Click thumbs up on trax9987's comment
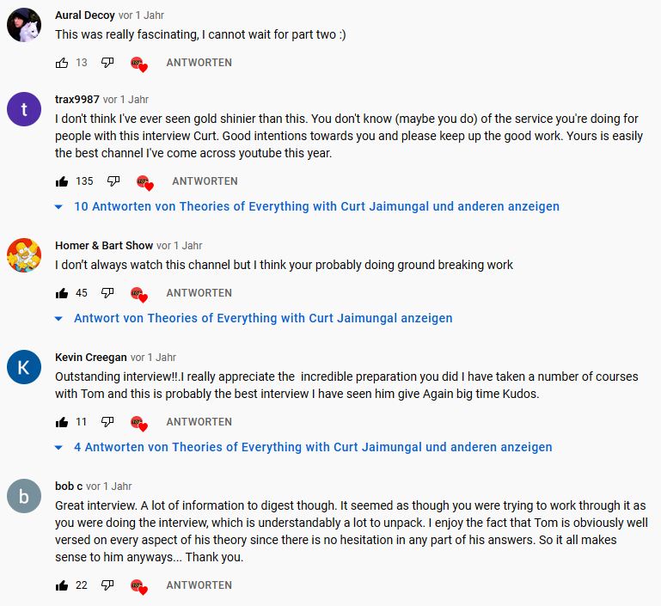The width and height of the screenshot is (661, 606). coord(62,181)
